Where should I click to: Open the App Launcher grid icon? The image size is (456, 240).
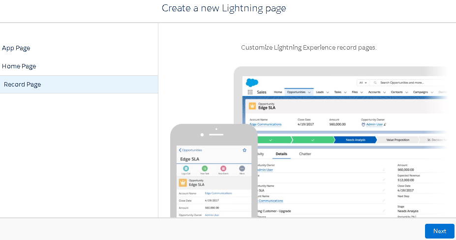click(250, 92)
